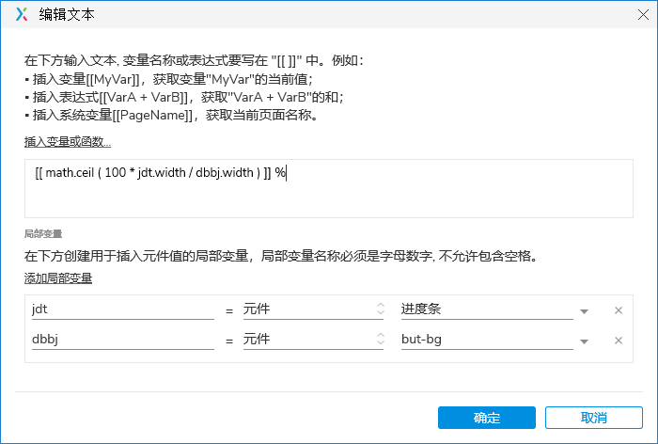
Task: Cancel with the 取消 button
Action: tap(594, 418)
